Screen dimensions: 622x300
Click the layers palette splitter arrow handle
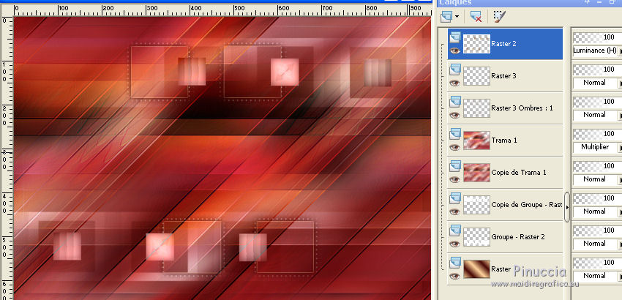pos(567,207)
